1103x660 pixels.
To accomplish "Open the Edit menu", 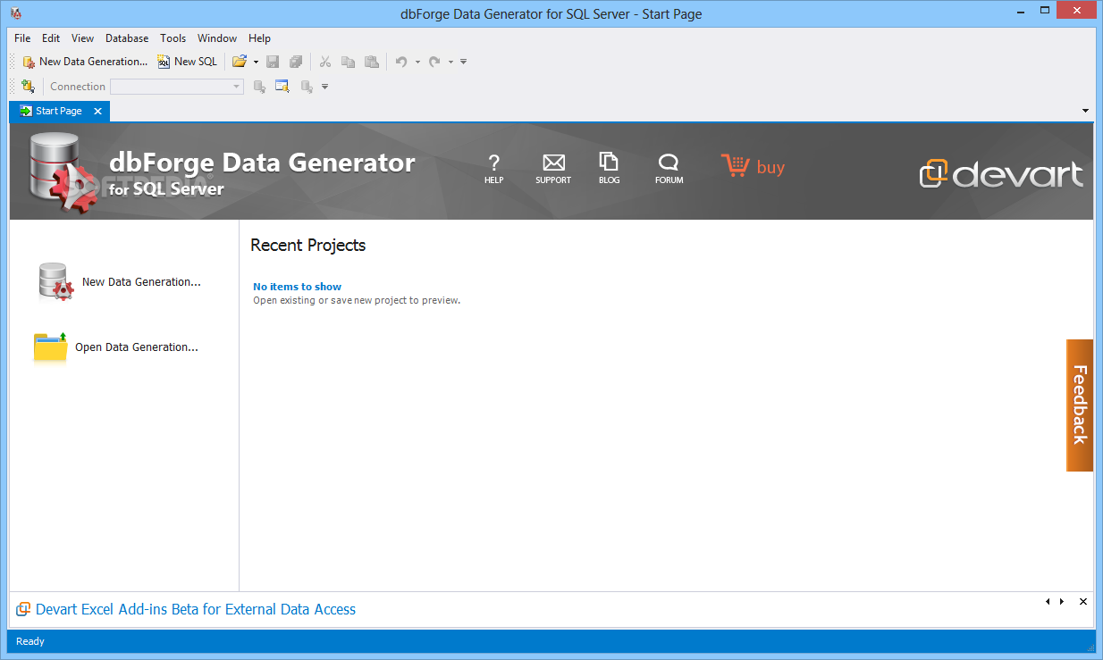I will pyautogui.click(x=51, y=38).
